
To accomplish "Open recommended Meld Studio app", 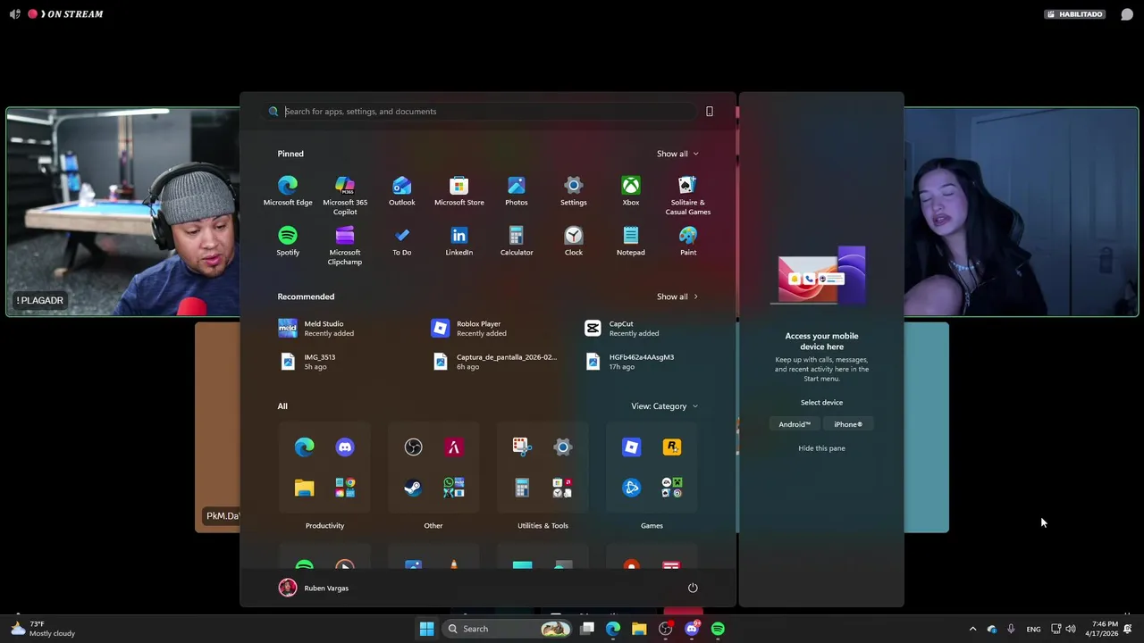I will click(x=317, y=329).
